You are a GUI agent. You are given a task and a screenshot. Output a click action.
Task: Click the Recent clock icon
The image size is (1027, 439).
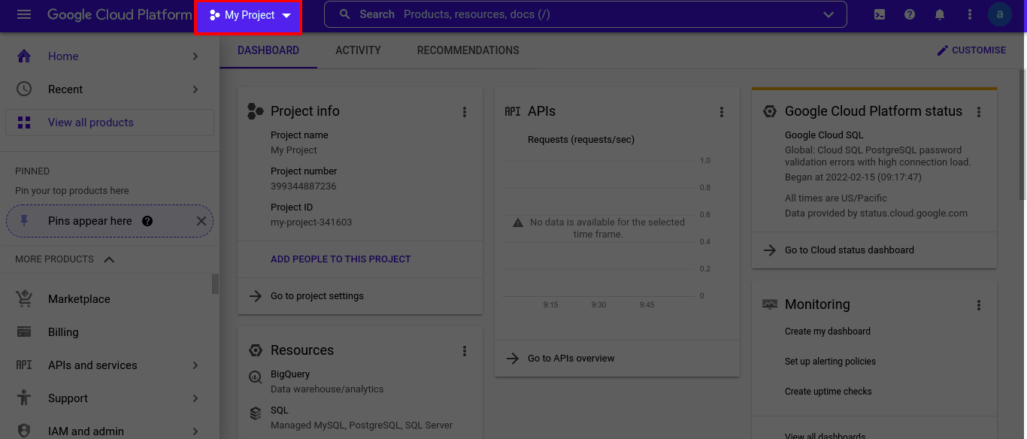tap(24, 89)
